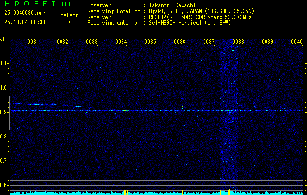Screen dimensions: 307x195
Task: Click the 0034 time marker
Action: [121, 42]
